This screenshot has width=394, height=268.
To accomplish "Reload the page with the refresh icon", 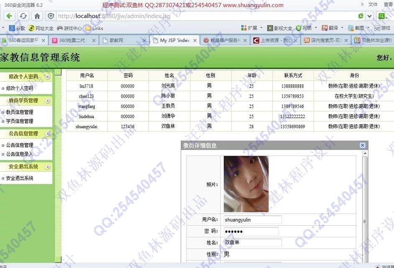I will (23, 16).
